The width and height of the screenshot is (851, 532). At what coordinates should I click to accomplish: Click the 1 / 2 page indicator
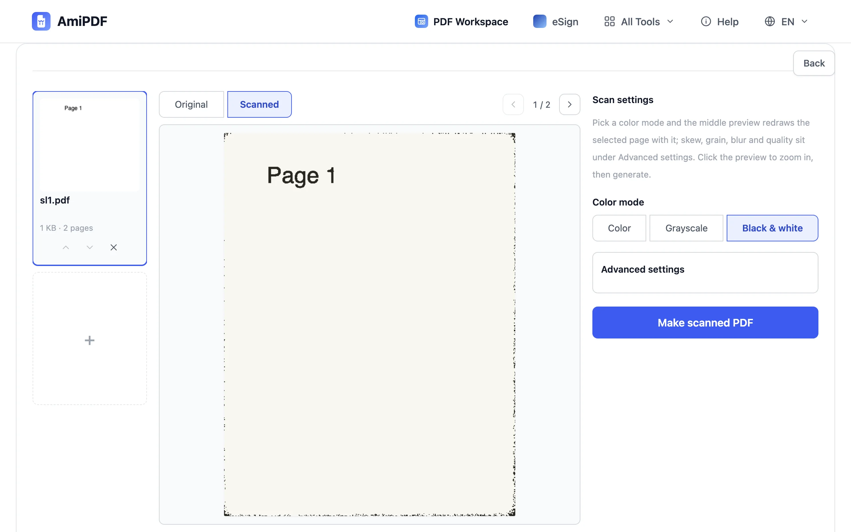[x=542, y=104]
